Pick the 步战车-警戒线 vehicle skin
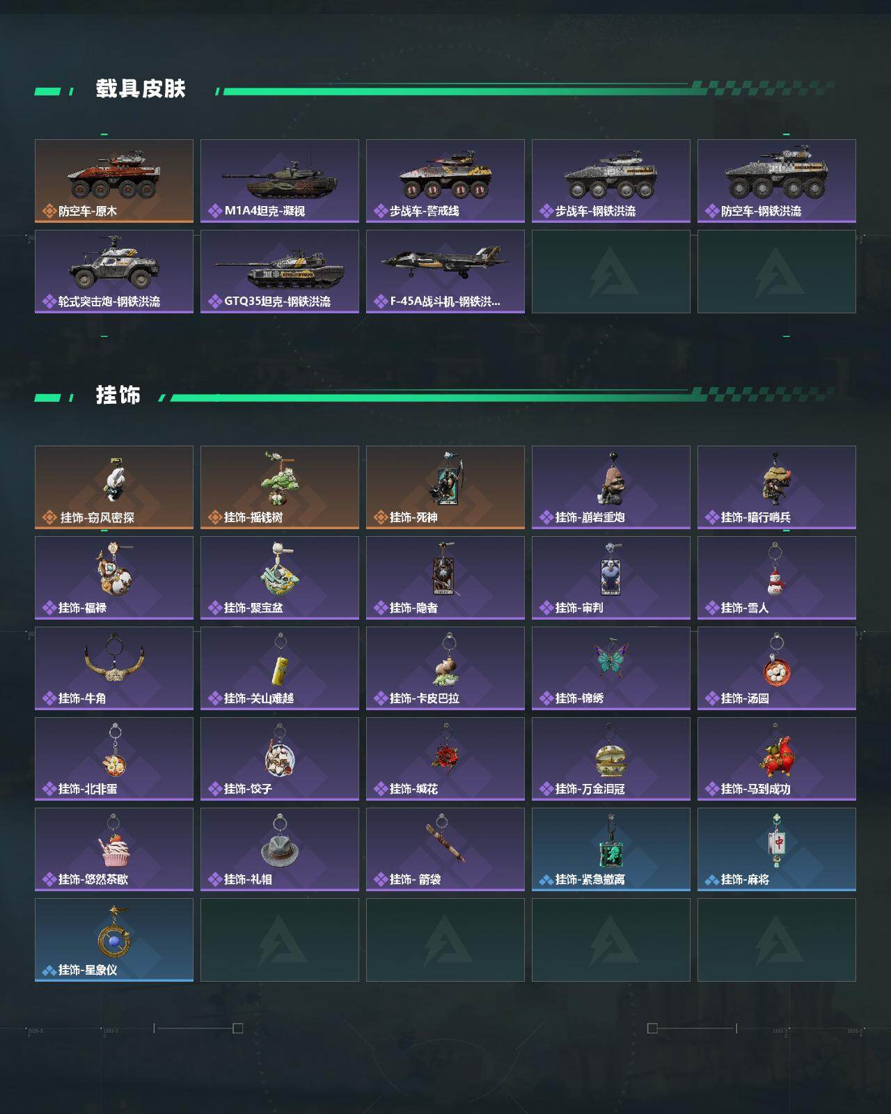The height and width of the screenshot is (1114, 891). pyautogui.click(x=445, y=181)
